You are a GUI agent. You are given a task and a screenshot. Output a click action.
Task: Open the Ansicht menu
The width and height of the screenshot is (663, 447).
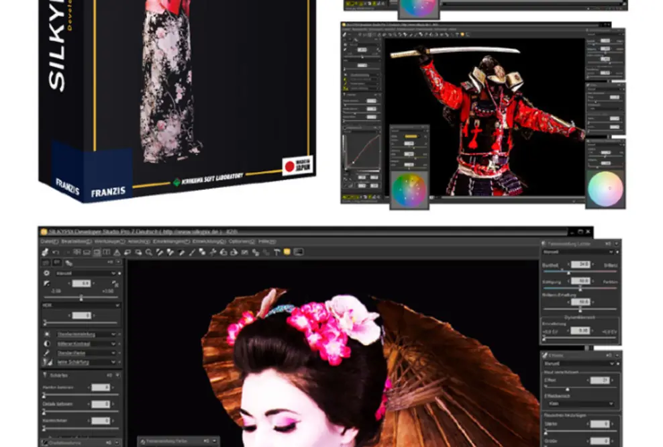(x=139, y=242)
